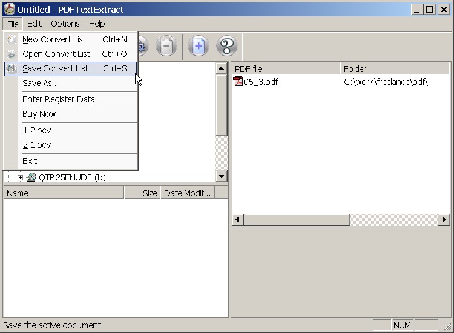
Task: Click the remove file (minus) toolbar icon
Action: [x=166, y=46]
